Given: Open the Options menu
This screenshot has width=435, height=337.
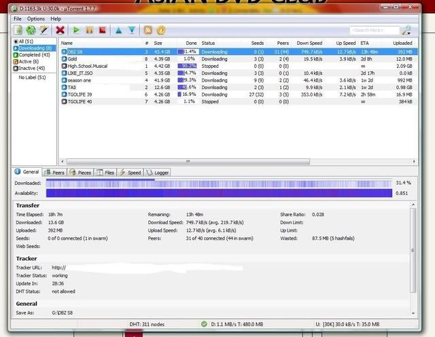Looking at the screenshot, I should pos(36,19).
